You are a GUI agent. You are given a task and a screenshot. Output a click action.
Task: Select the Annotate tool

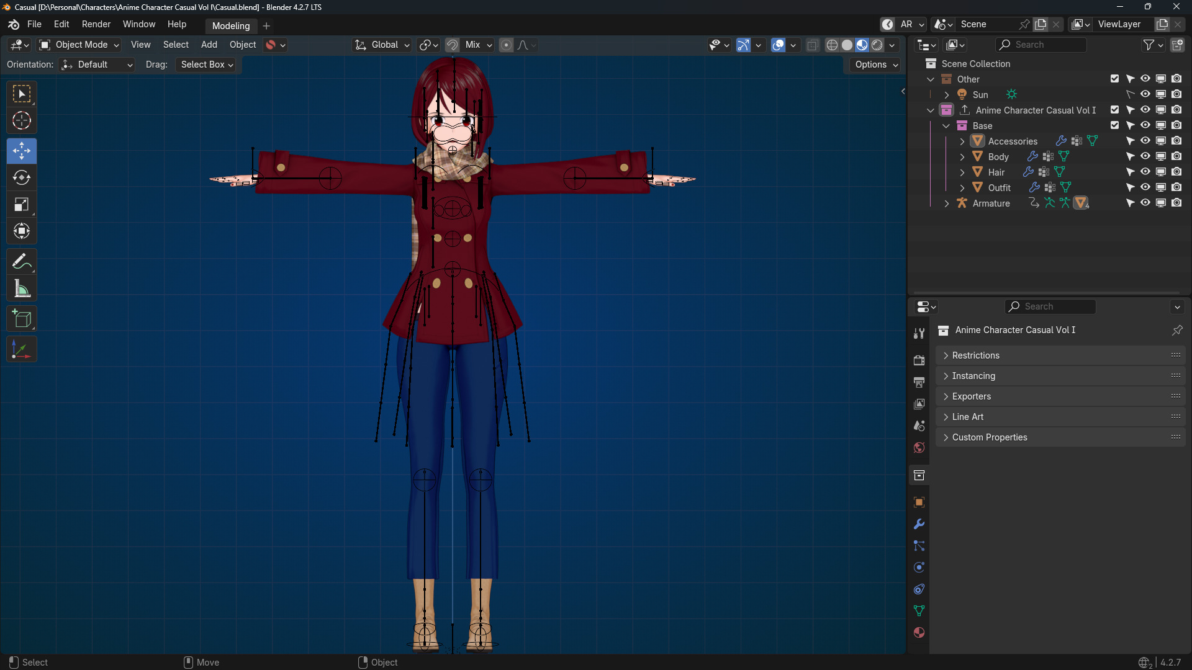click(22, 262)
